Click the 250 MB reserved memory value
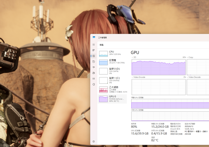209x147 pixels. 188,134
